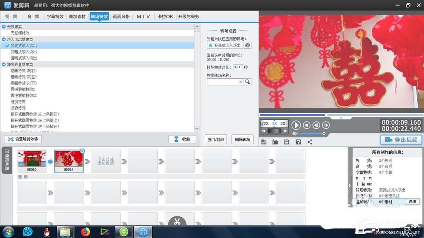Viewport: 424px width, 238px height.
Task: Click the 双击此处添加视频 placeholder slot
Action: [106, 161]
